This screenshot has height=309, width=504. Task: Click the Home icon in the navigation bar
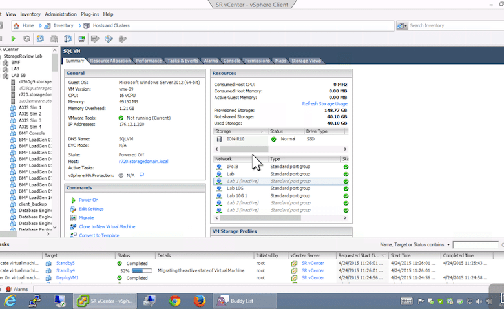[16, 26]
